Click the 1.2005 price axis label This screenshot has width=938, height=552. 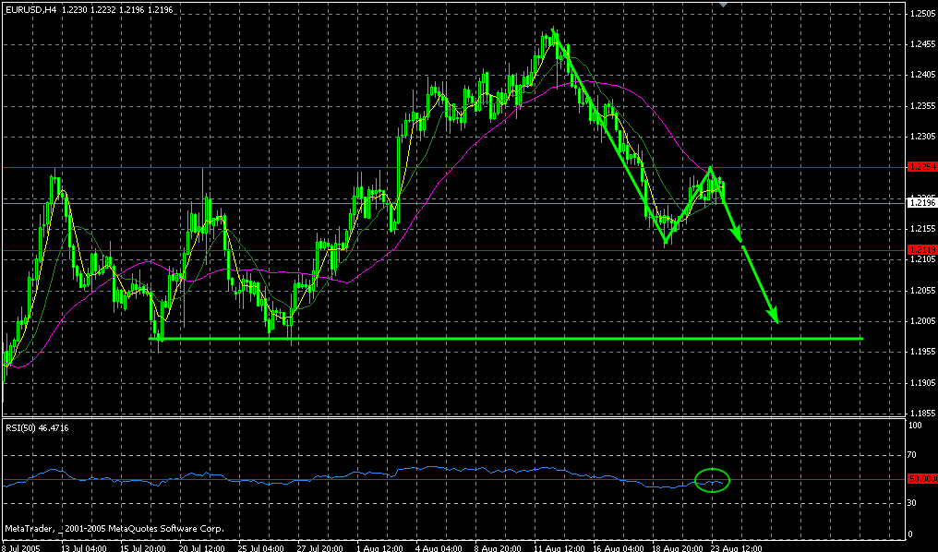coord(922,321)
